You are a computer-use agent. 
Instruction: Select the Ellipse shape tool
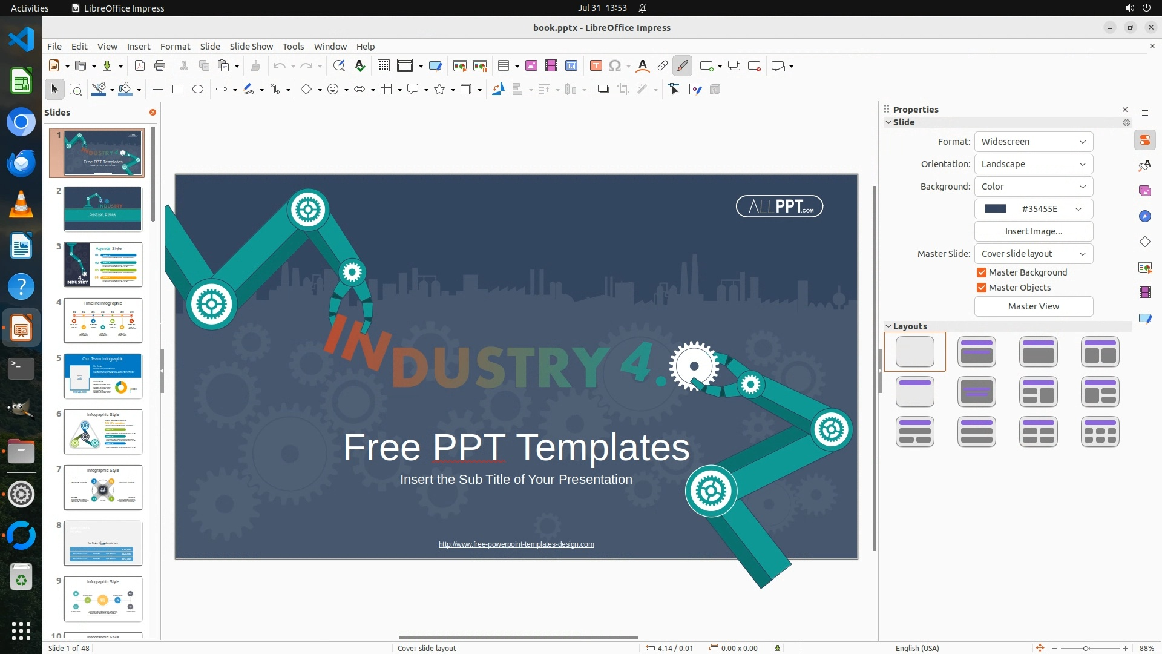pos(198,90)
